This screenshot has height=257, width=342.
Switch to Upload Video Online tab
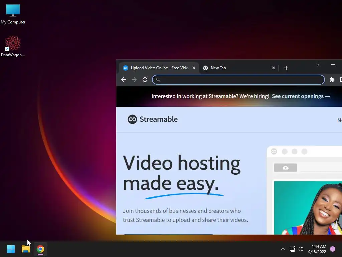159,68
